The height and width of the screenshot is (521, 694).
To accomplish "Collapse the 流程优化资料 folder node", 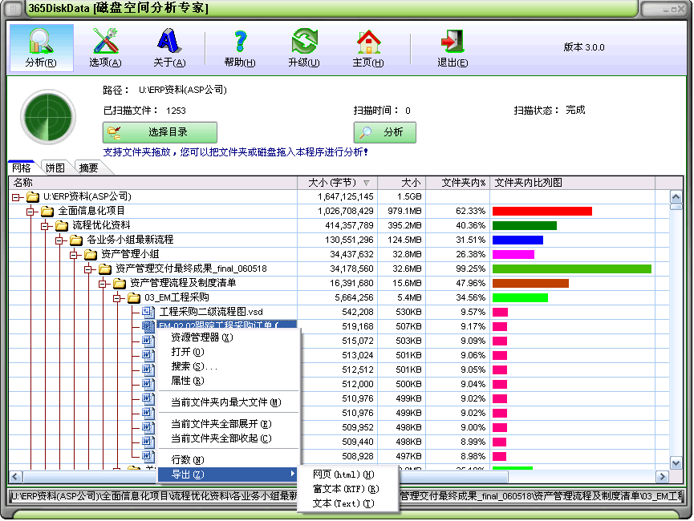I will 45,227.
